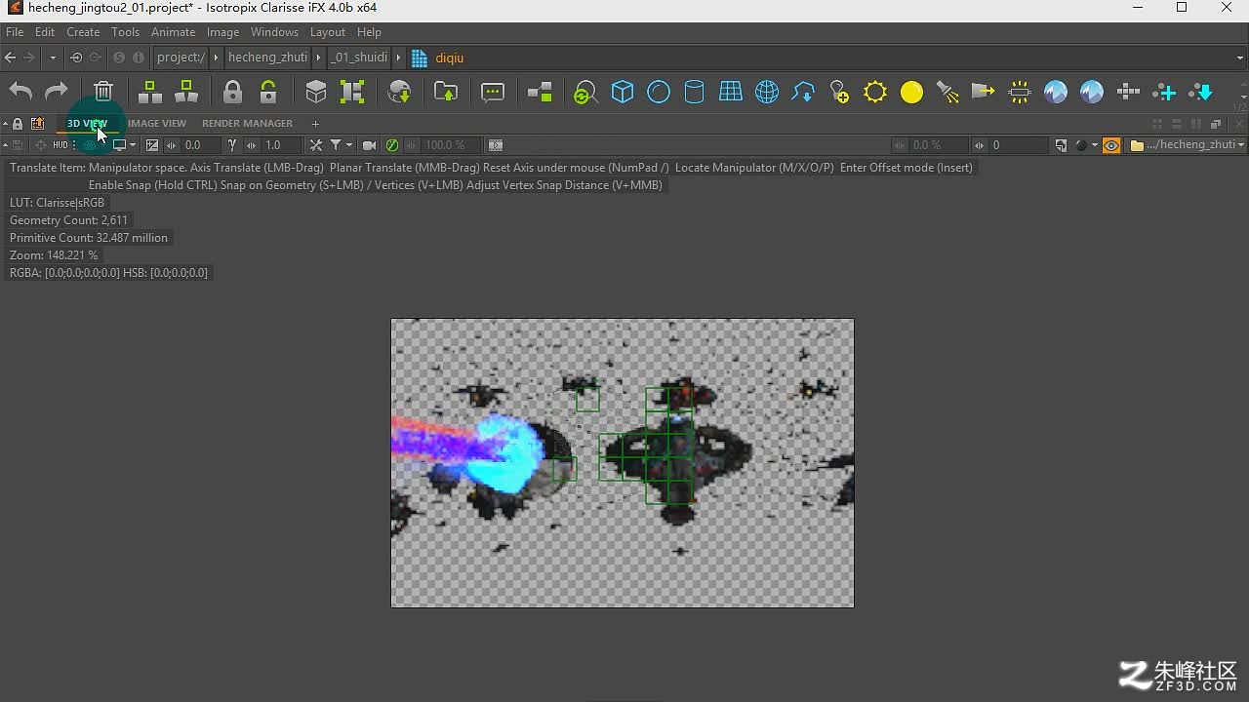The height and width of the screenshot is (702, 1249).
Task: Switch to the RENDER MANAGER tab
Action: point(247,124)
